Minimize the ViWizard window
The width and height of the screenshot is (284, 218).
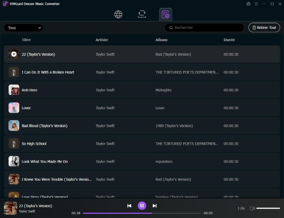tap(264, 4)
